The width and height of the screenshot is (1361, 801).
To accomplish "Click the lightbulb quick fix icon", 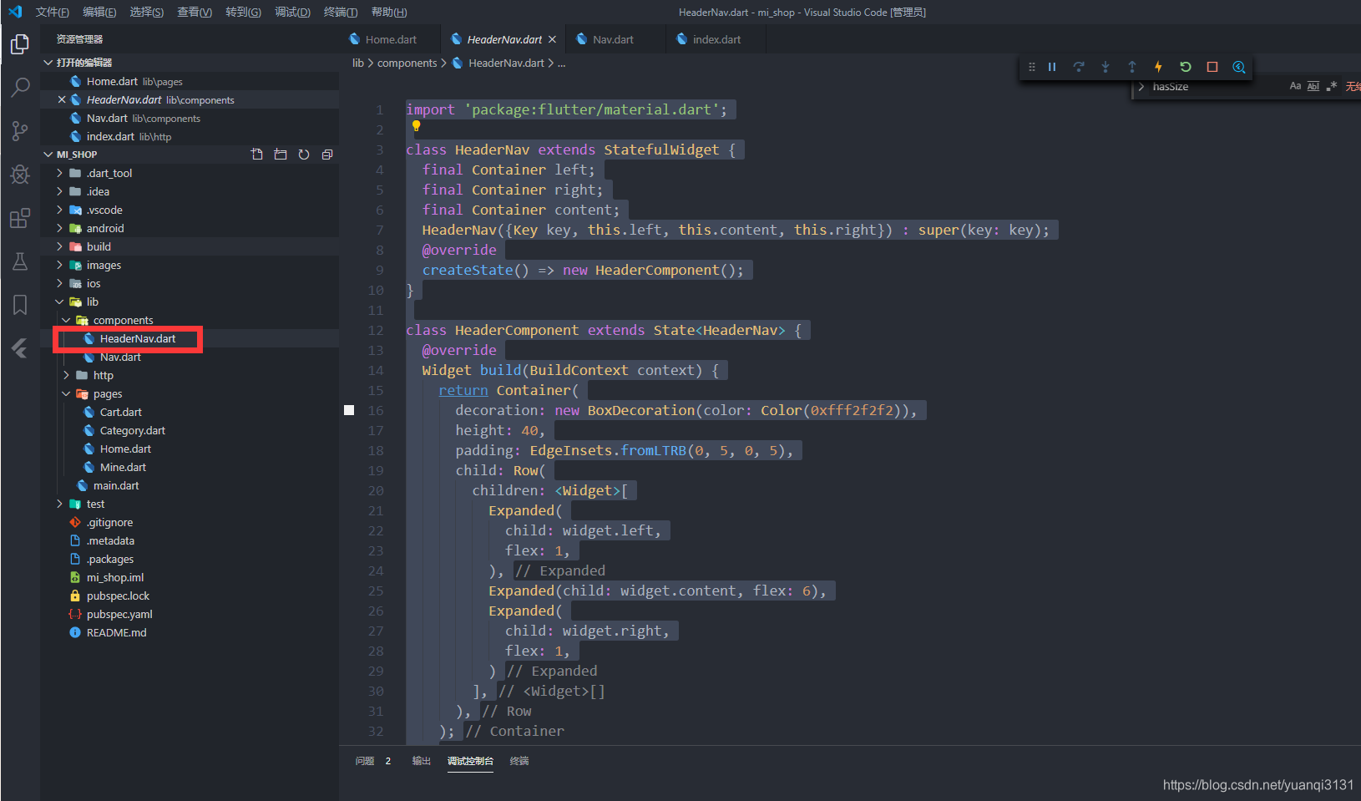I will pos(416,126).
